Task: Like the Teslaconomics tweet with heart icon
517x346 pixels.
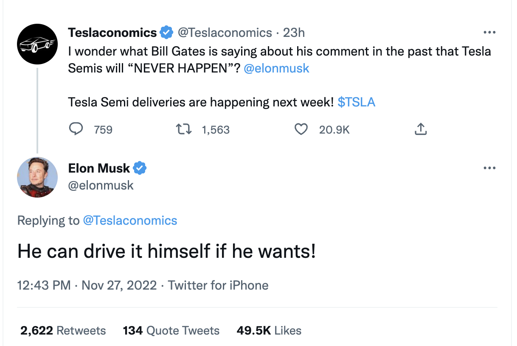Action: click(301, 129)
